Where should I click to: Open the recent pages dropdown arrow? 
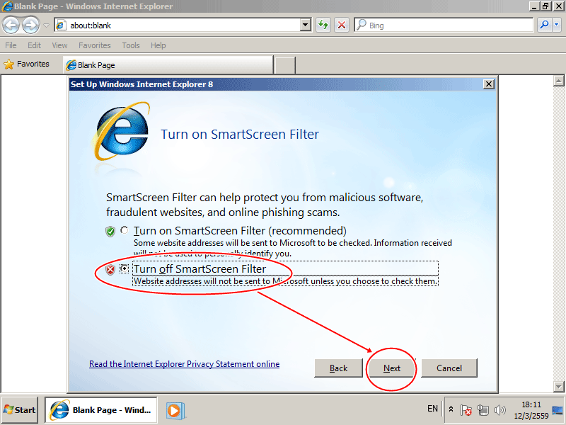46,25
